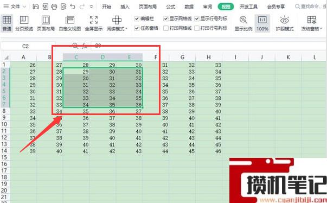
Task: Switch to the 开始 tab
Action: click(106, 7)
